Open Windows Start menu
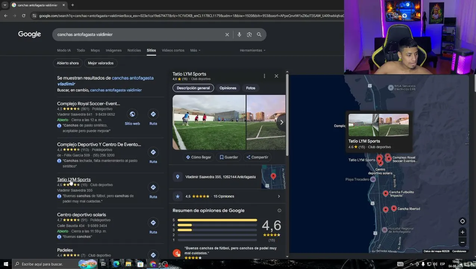This screenshot has height=269, width=476. pos(6,264)
